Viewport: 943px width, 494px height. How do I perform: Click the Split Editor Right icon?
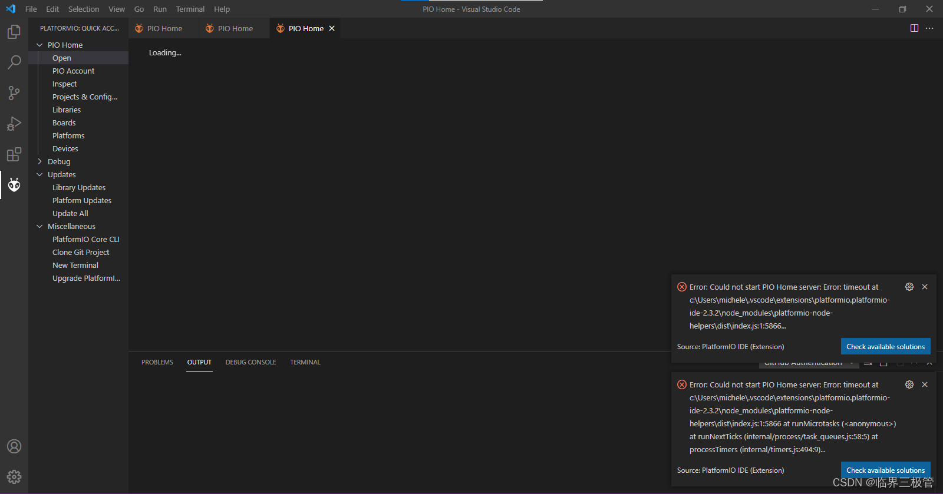click(914, 28)
